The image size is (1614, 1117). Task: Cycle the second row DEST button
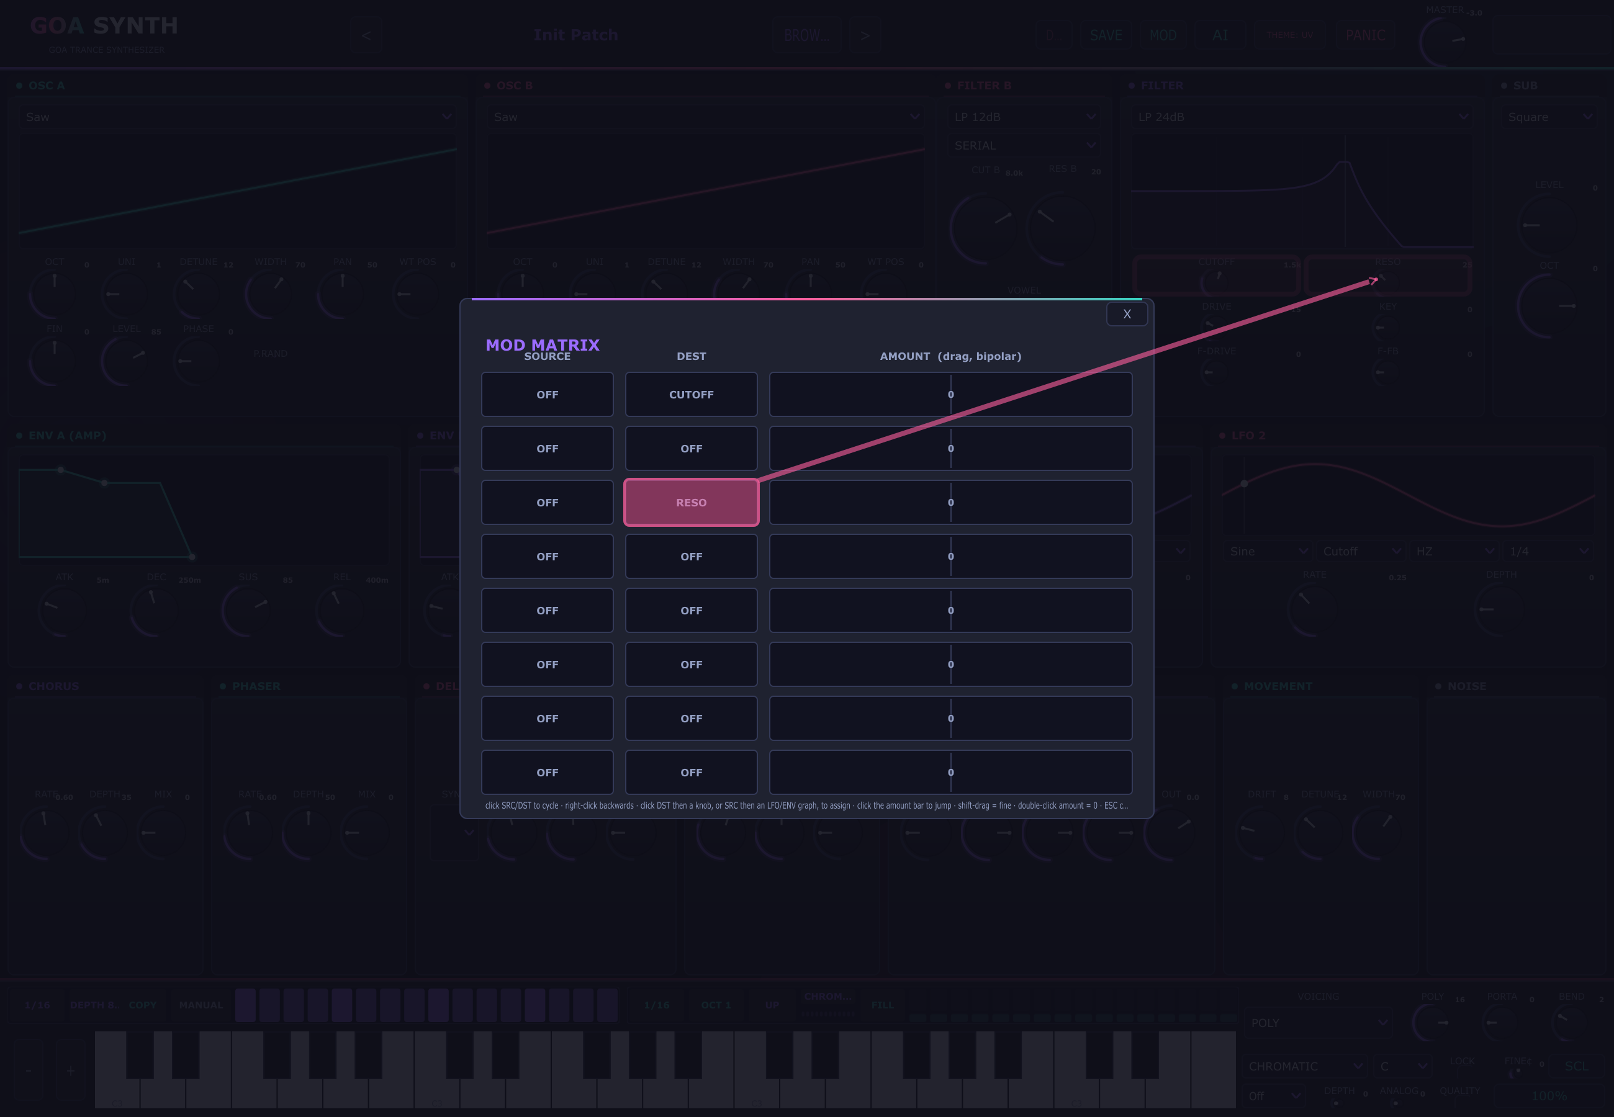(691, 449)
